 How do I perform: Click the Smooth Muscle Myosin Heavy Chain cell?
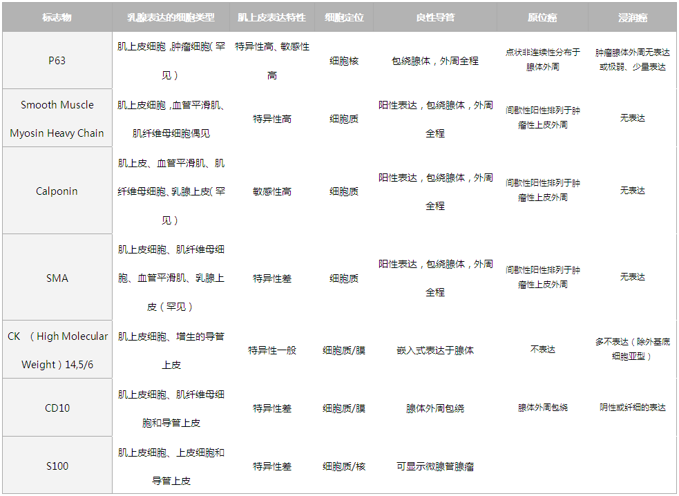pos(57,119)
